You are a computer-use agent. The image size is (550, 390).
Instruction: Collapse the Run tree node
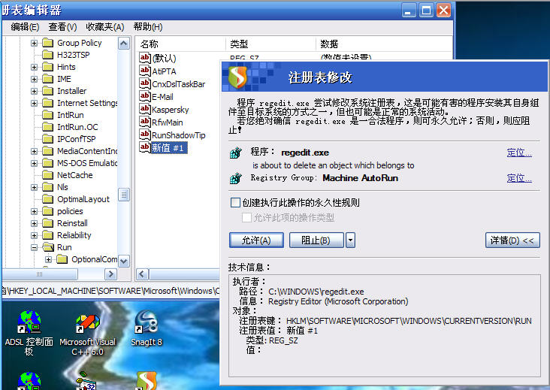pos(34,247)
